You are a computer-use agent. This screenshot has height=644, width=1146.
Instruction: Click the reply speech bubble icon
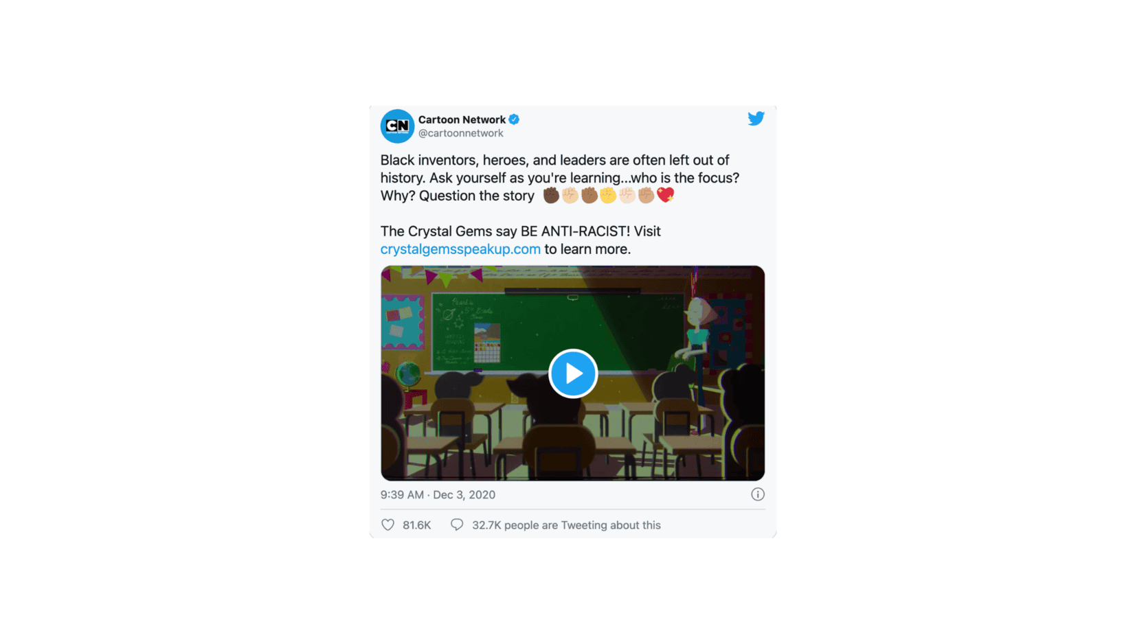(x=457, y=525)
